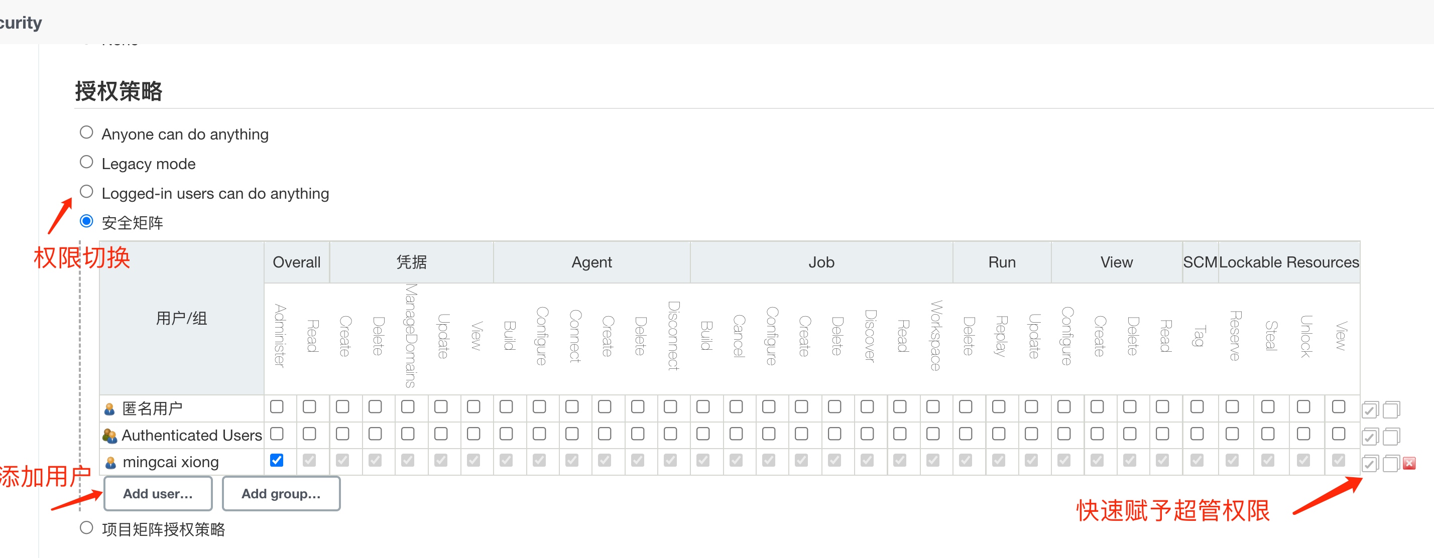This screenshot has height=558, width=1434.
Task: Select Anyone can do anything radio
Action: pos(86,132)
